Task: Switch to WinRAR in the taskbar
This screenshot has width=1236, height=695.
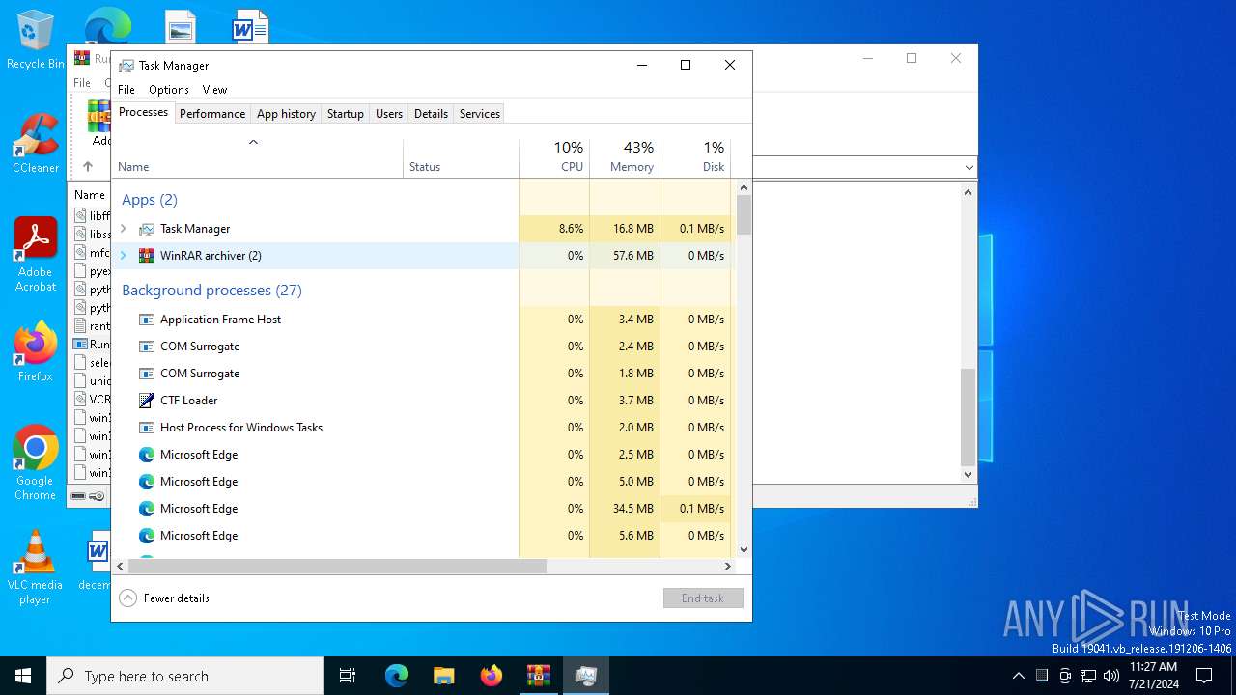Action: click(x=539, y=676)
